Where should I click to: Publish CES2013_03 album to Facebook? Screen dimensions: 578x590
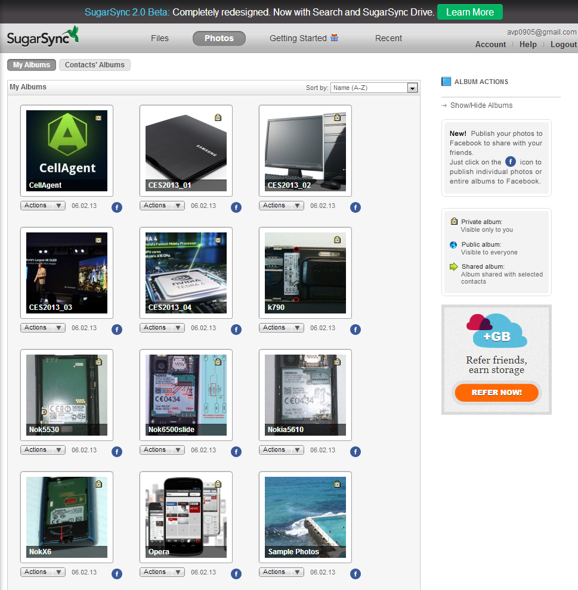coord(117,330)
